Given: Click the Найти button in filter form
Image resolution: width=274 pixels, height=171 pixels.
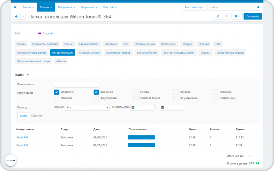Looking at the screenshot, I should pos(24,116).
